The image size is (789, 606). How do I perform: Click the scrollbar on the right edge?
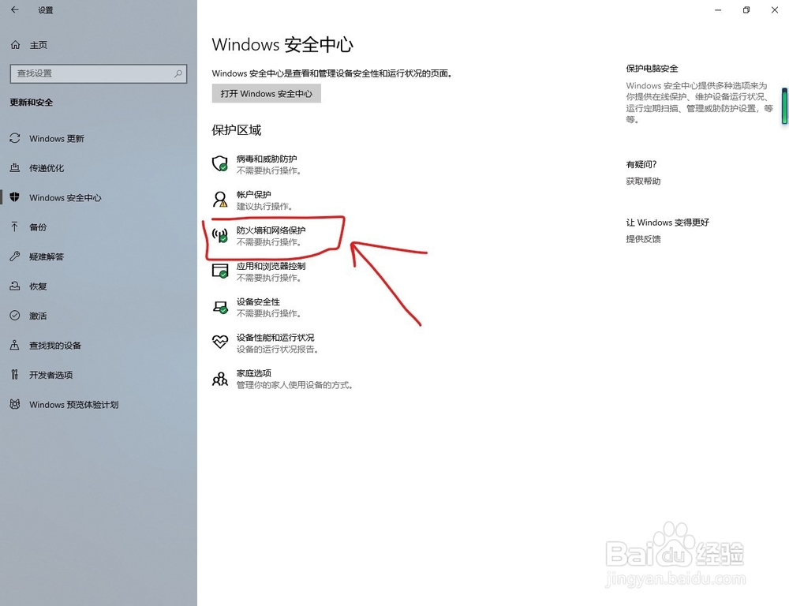(783, 105)
